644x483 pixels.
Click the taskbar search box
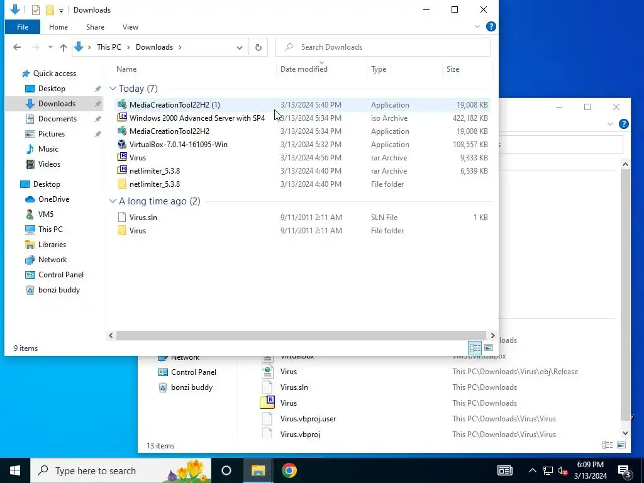tap(121, 470)
